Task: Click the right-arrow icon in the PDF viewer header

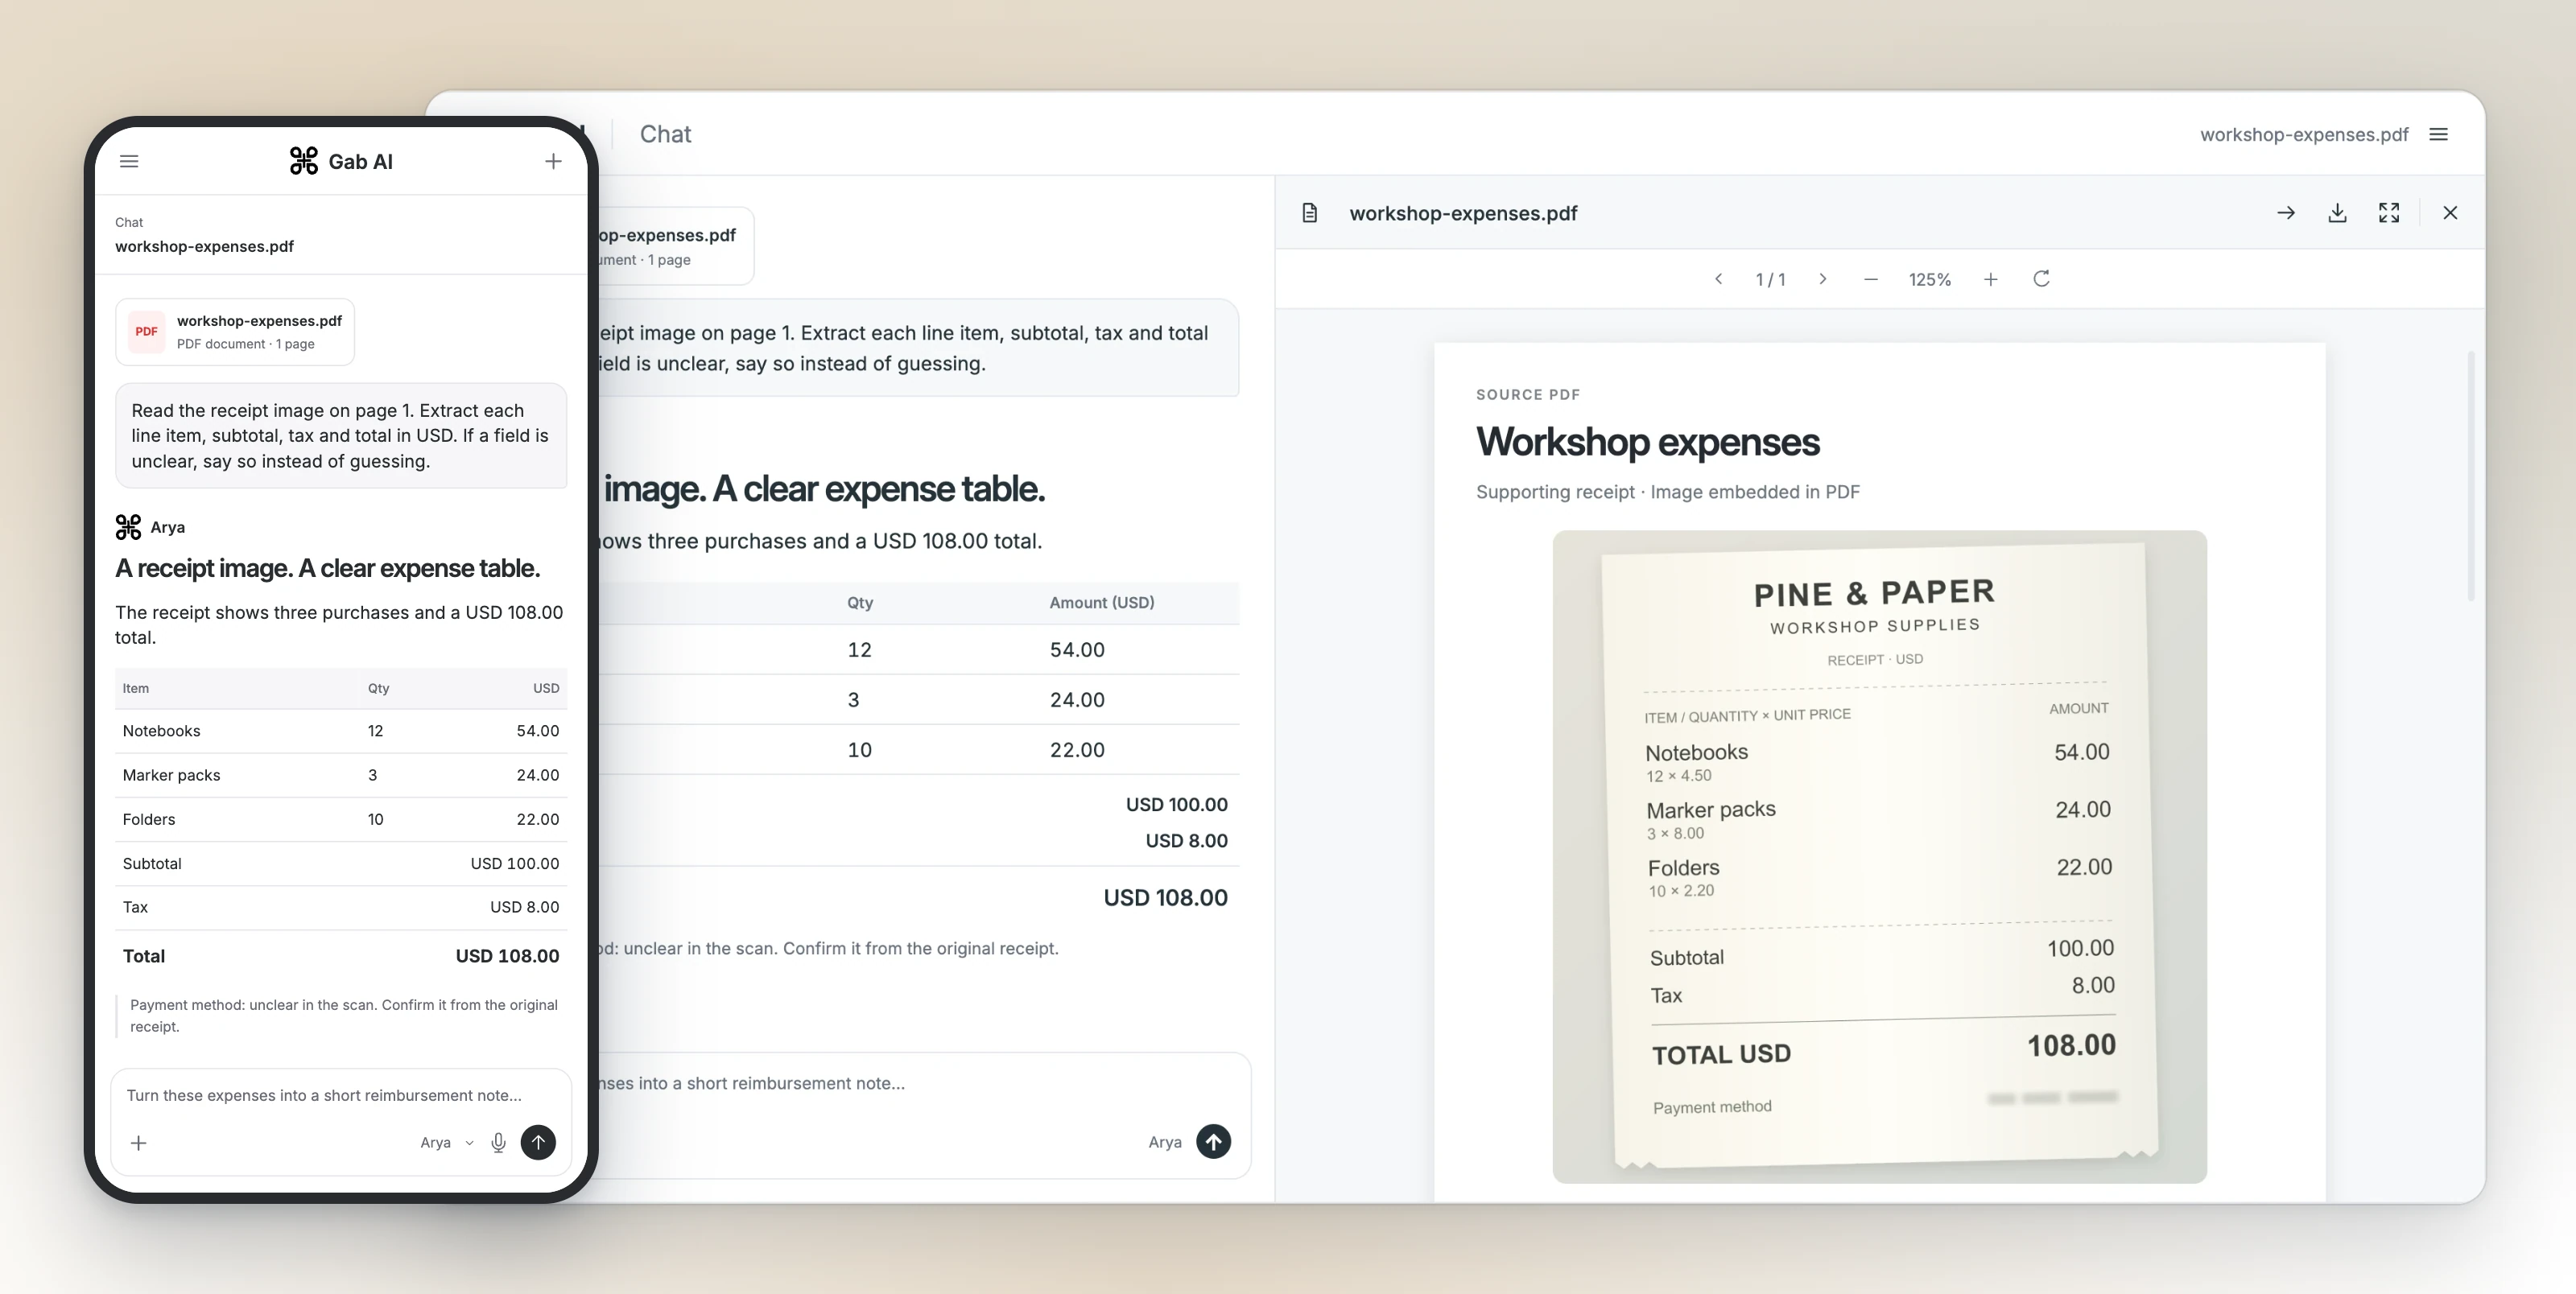Action: click(x=2286, y=213)
